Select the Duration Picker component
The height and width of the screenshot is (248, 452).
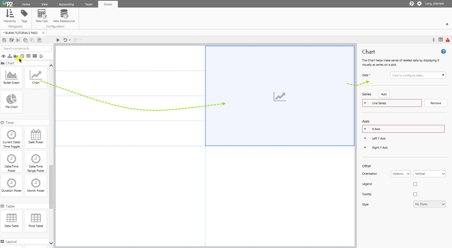12,186
